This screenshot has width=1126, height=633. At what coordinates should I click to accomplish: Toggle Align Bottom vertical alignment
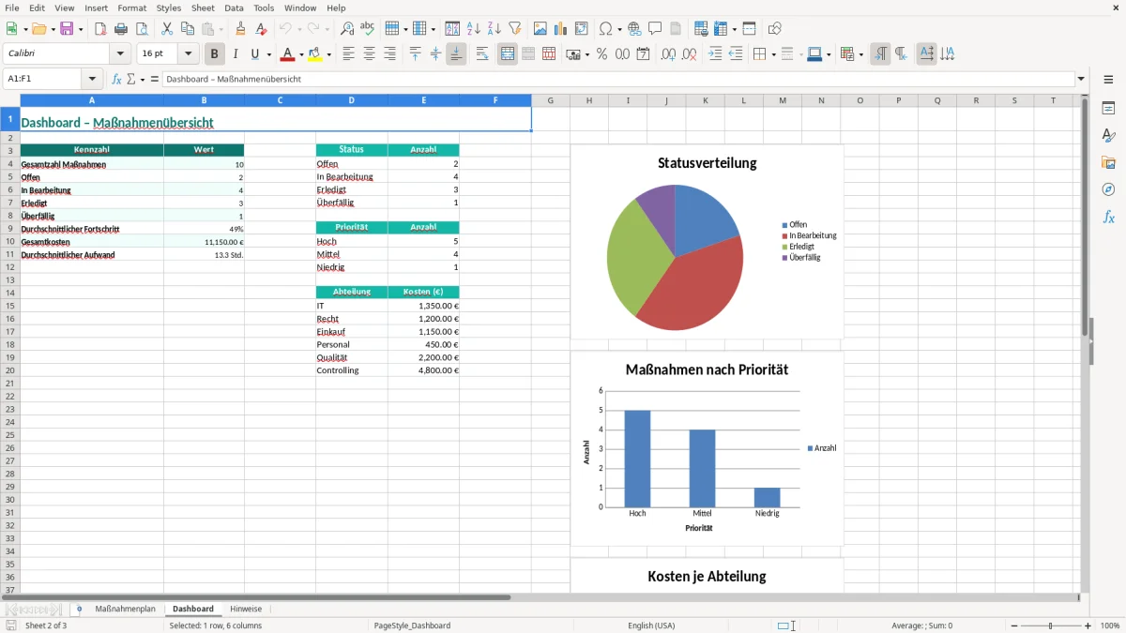click(x=456, y=54)
